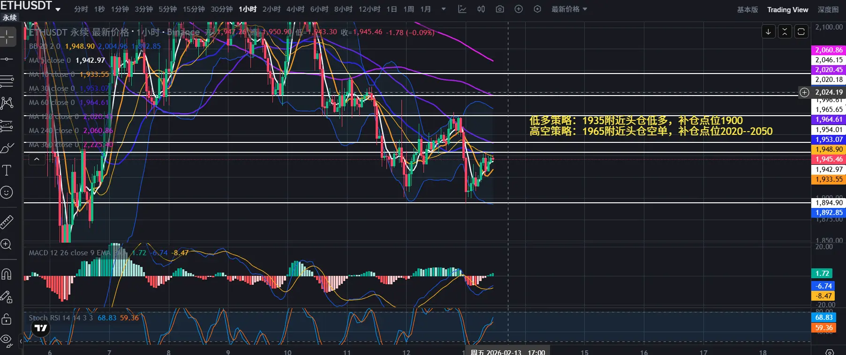
Task: Switch to the 5分钟 timeframe
Action: (168, 9)
